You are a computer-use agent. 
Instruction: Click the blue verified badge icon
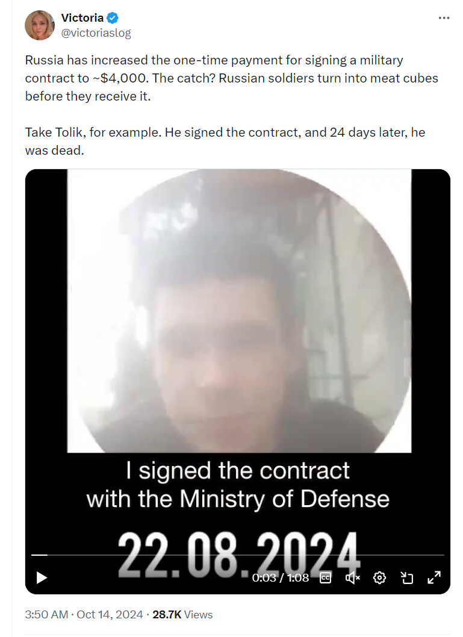coord(113,18)
